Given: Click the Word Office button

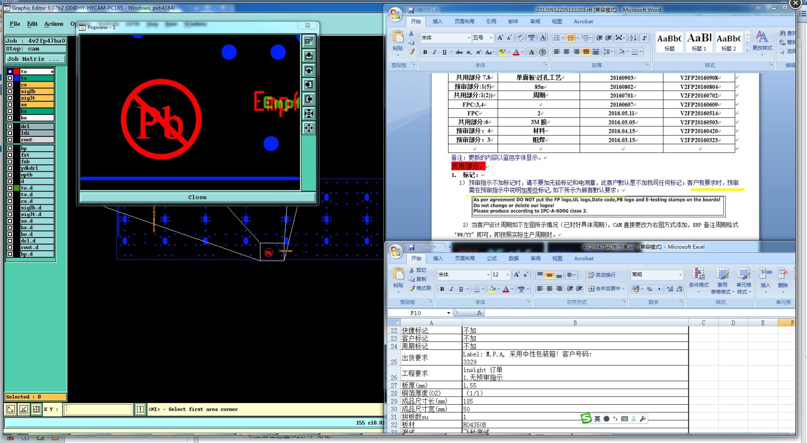Looking at the screenshot, I should coord(395,14).
